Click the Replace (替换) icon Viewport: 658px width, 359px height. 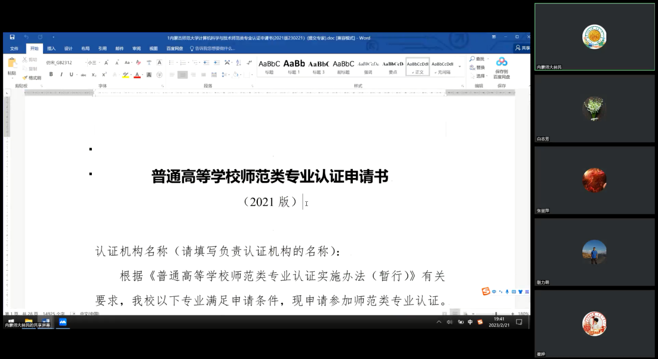click(x=477, y=67)
